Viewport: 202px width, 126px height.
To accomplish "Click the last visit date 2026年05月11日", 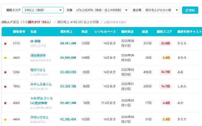I will 128,103.
